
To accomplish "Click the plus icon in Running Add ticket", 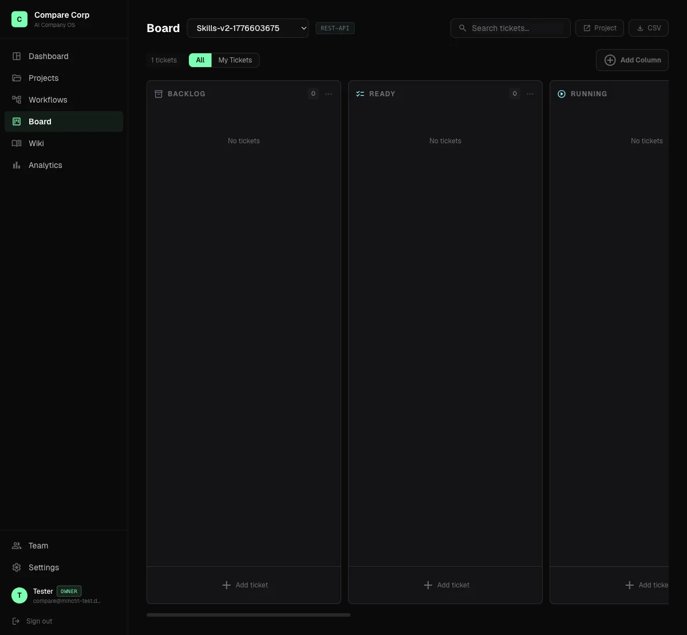I will (x=629, y=585).
